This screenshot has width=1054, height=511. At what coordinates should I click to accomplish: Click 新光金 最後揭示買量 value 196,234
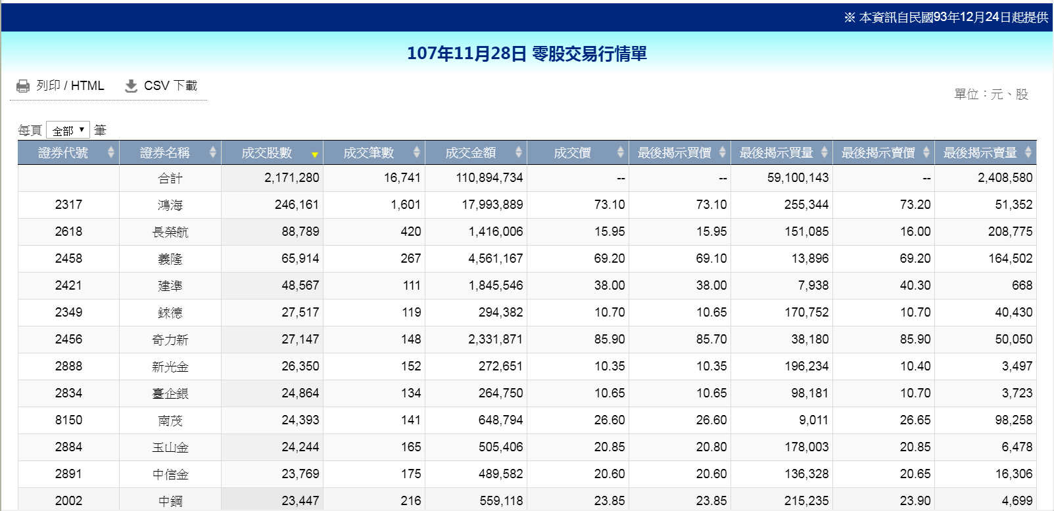tap(807, 367)
